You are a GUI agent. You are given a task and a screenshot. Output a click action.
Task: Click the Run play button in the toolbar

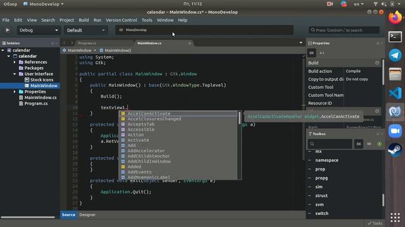coord(8,30)
